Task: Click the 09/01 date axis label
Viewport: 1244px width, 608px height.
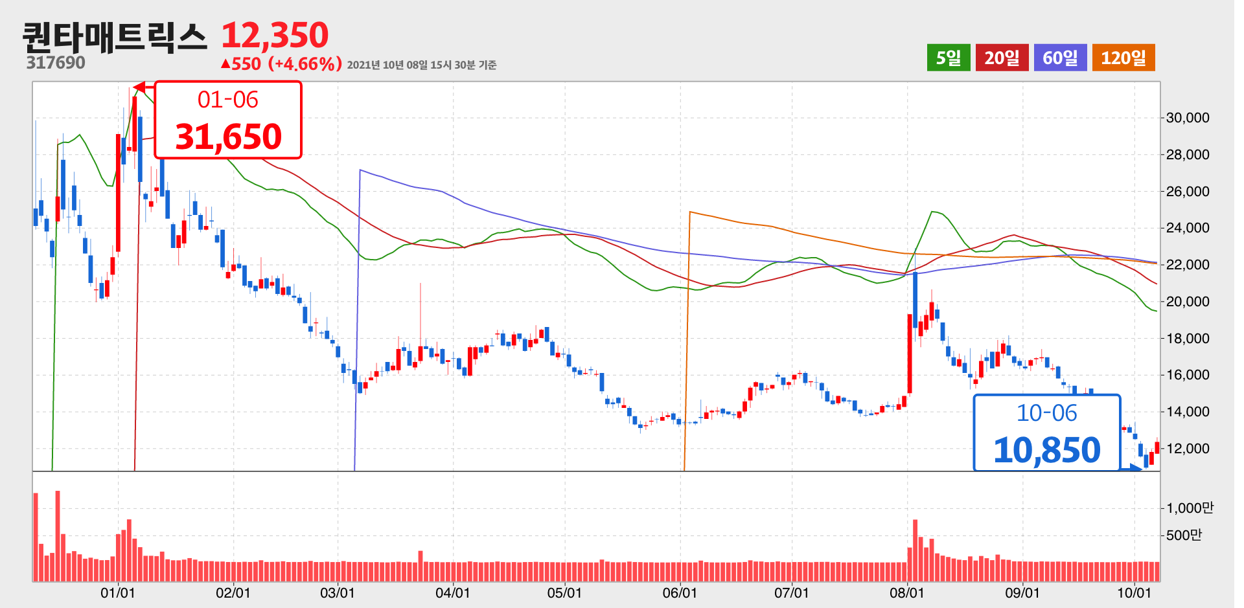Action: tap(1022, 593)
